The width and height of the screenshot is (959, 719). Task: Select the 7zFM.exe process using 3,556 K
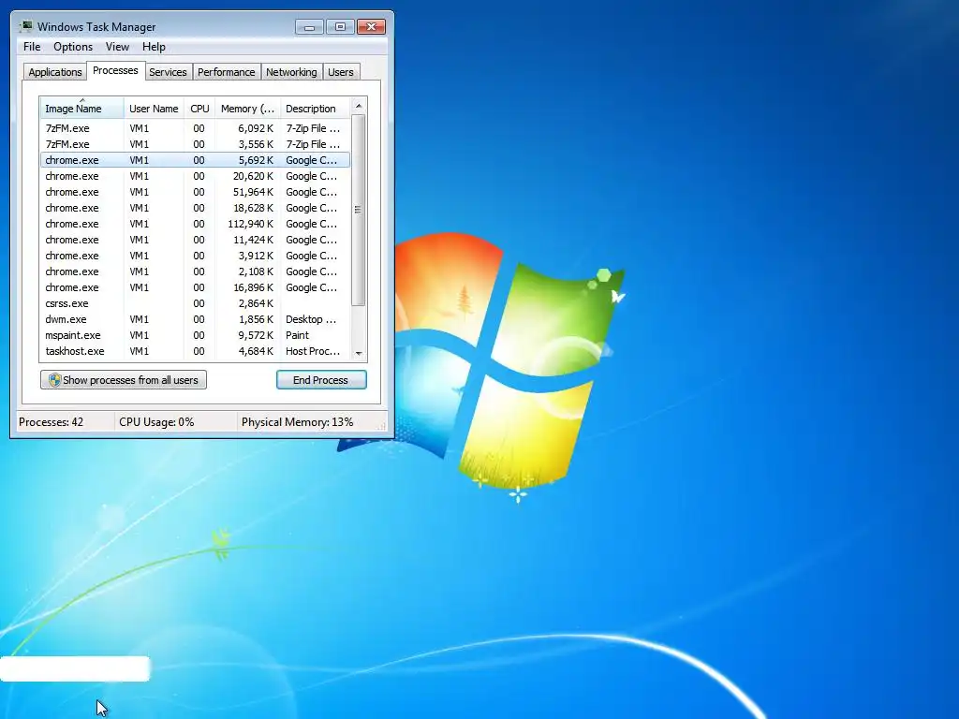coord(195,144)
